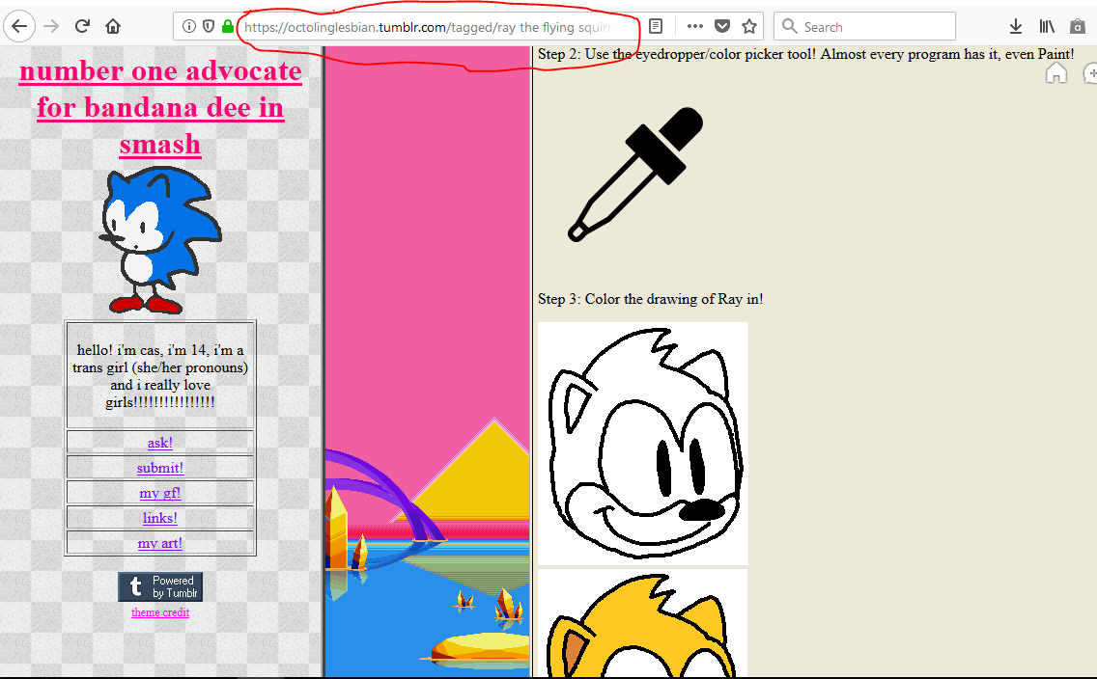Open the submit! link
1097x679 pixels.
(160, 468)
